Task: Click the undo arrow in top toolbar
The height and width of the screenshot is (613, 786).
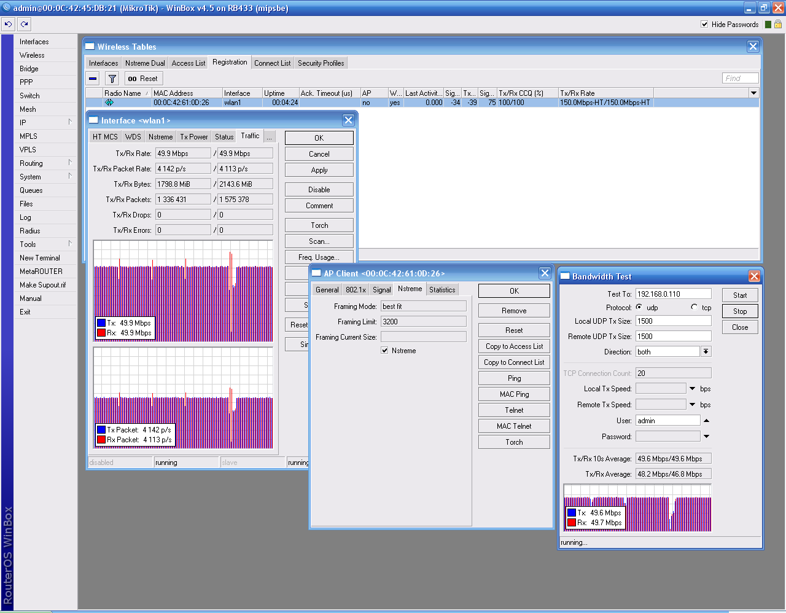Action: 8,25
